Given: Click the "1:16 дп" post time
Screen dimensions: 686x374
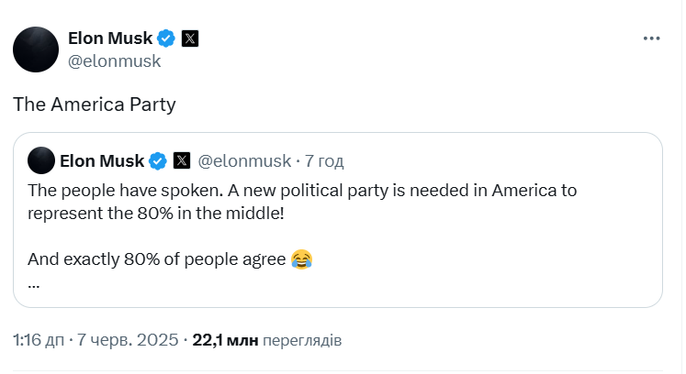Looking at the screenshot, I should (x=39, y=340).
